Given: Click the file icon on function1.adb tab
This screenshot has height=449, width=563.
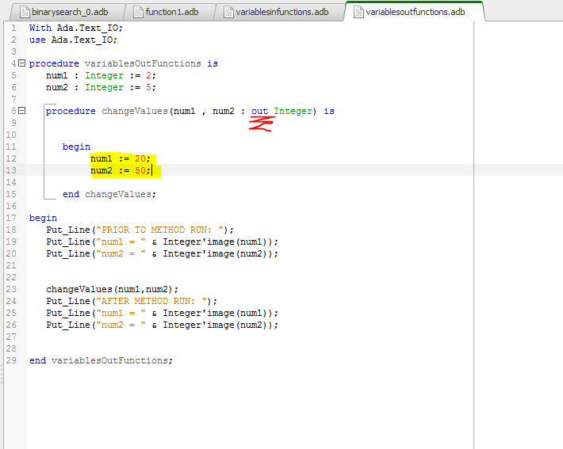Looking at the screenshot, I should click(138, 12).
